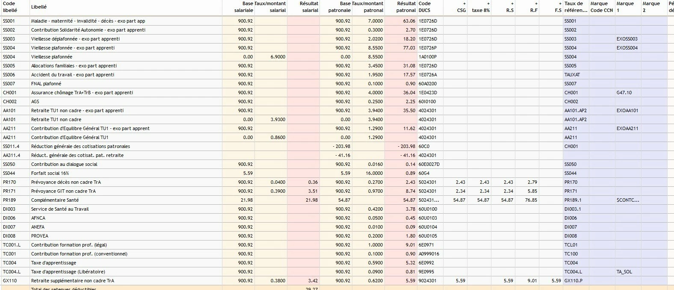Click the R.F value 76.85
674x290 pixels.
click(x=527, y=200)
